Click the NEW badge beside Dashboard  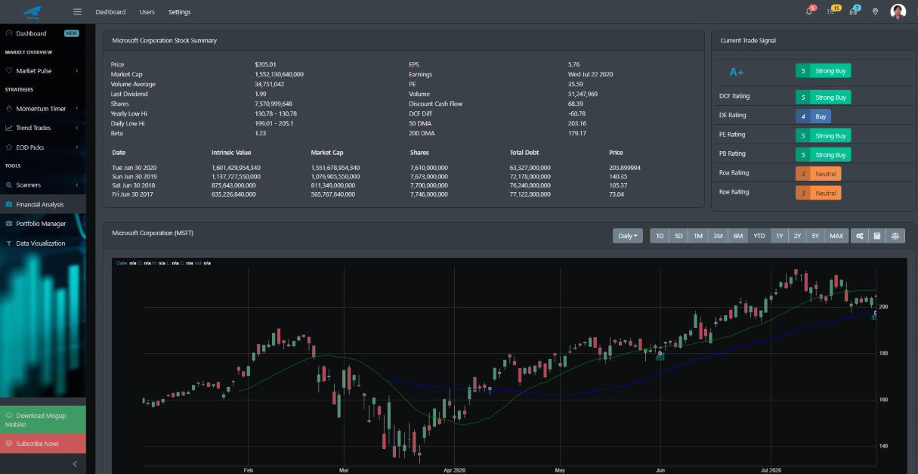point(72,33)
